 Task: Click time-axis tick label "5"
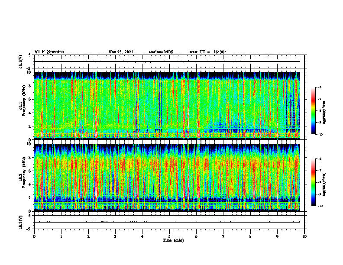(169, 236)
